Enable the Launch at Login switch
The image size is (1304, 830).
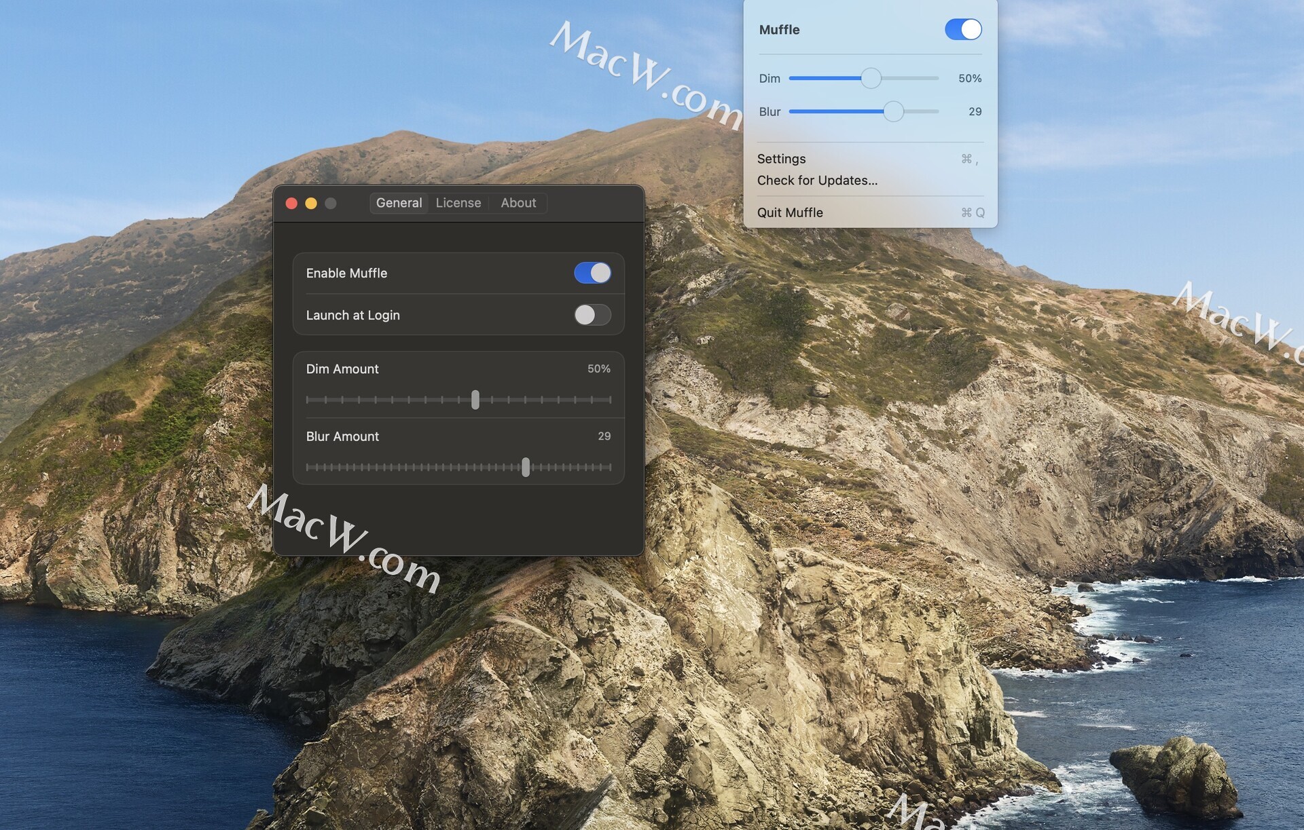tap(592, 315)
